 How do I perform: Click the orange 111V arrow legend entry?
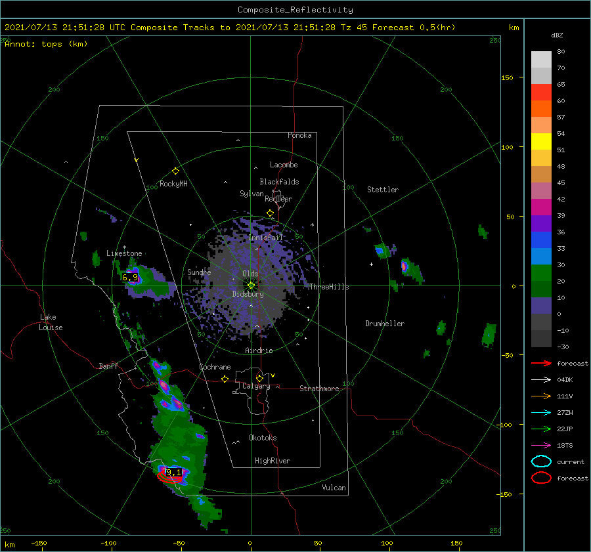pos(552,396)
